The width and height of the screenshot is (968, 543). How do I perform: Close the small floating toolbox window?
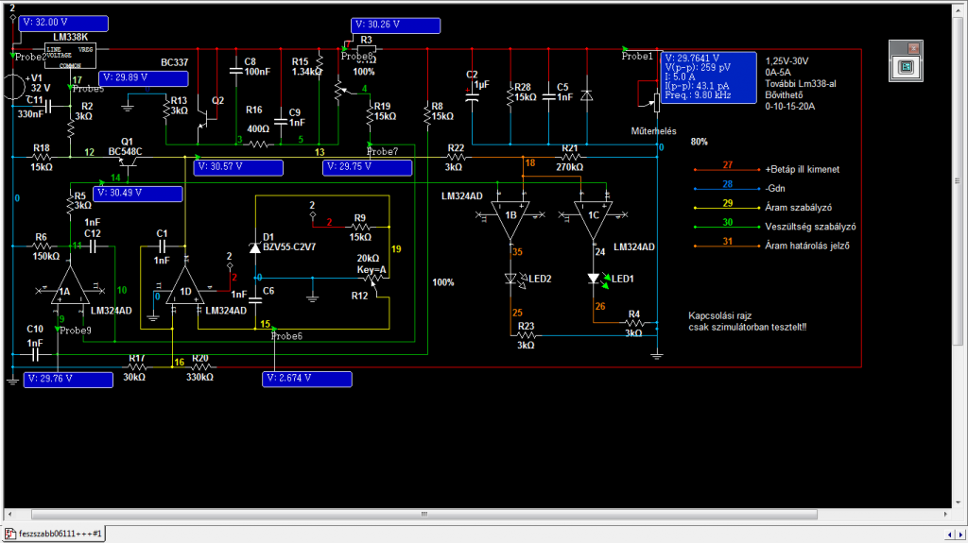(913, 47)
